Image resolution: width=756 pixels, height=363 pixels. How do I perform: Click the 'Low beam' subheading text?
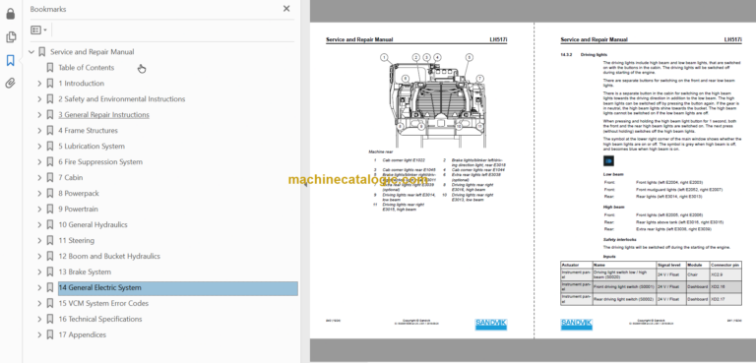(613, 174)
